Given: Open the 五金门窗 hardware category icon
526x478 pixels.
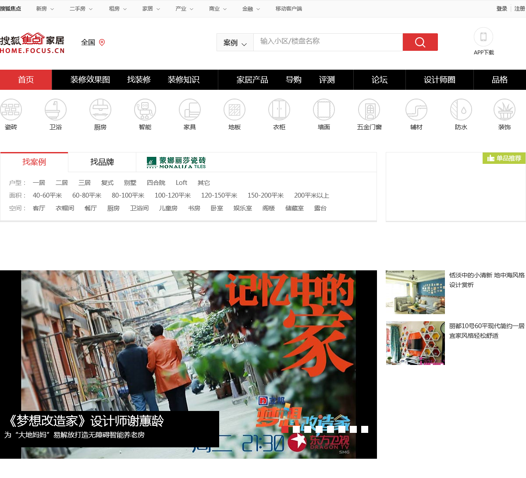Looking at the screenshot, I should point(369,110).
